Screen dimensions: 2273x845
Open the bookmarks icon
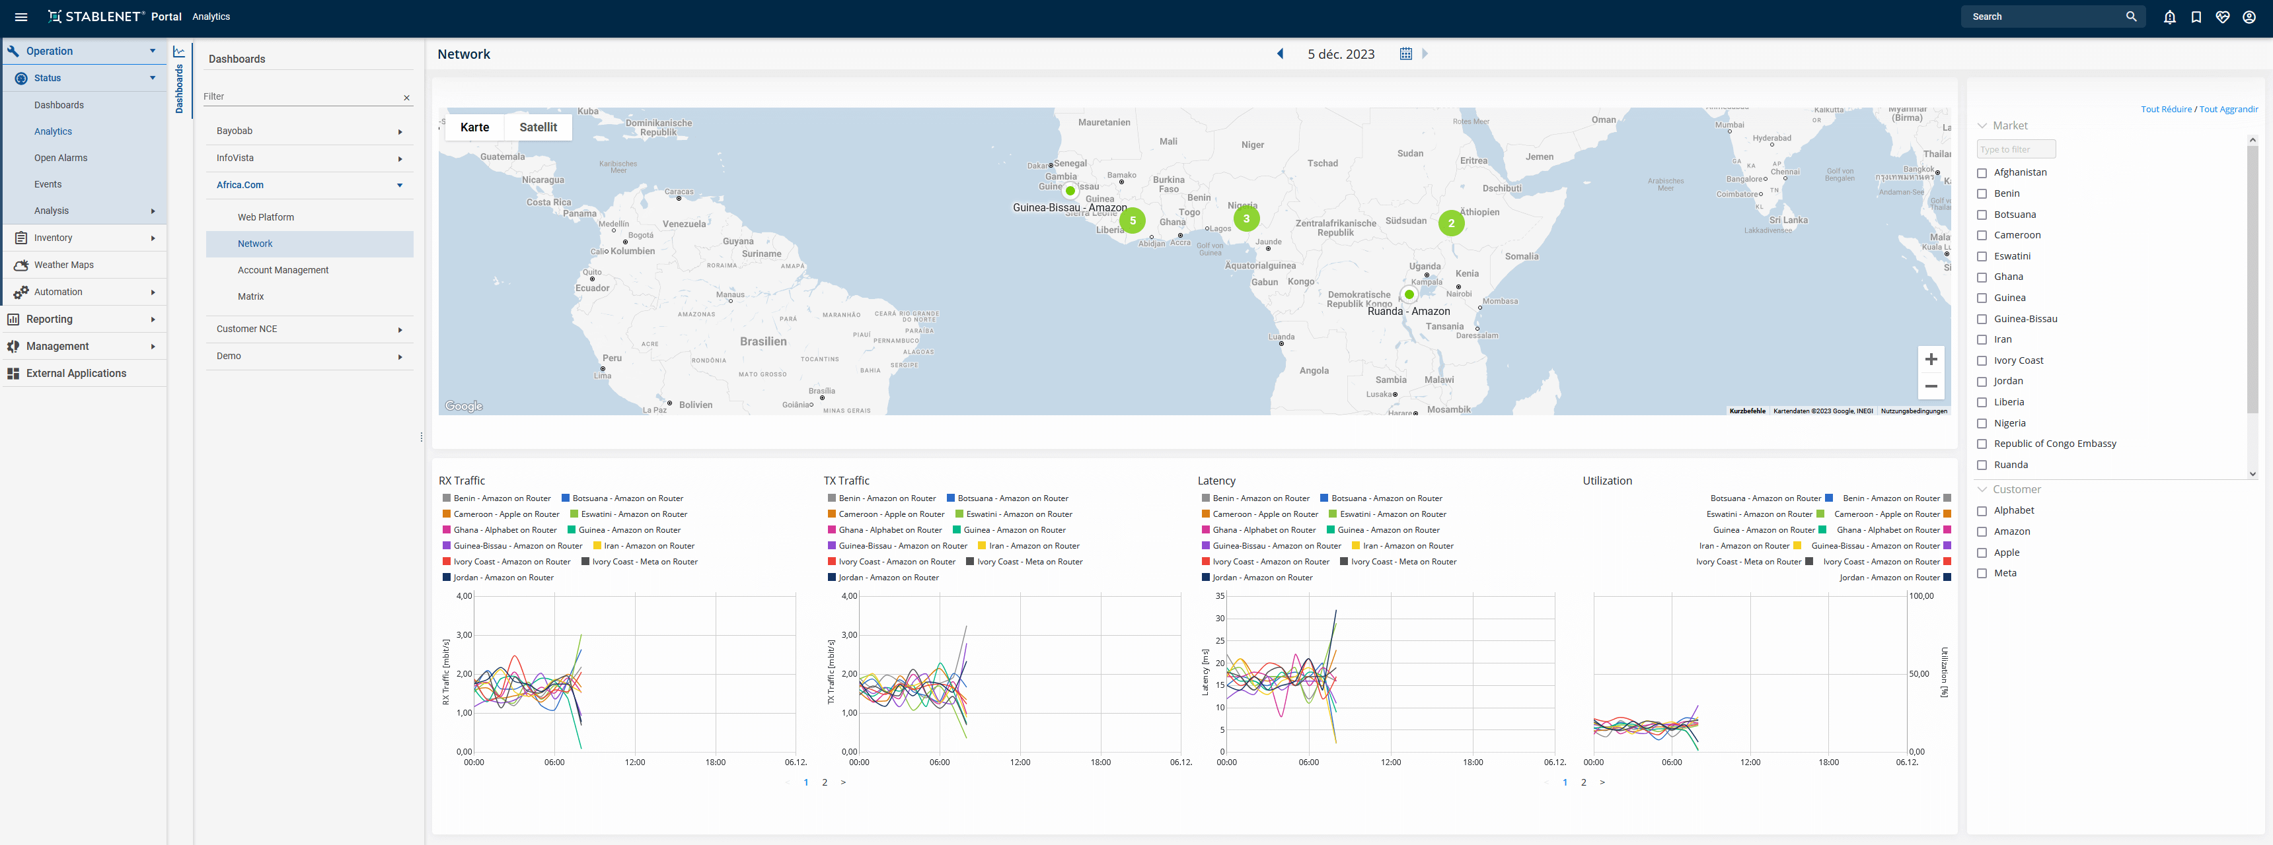click(2196, 17)
